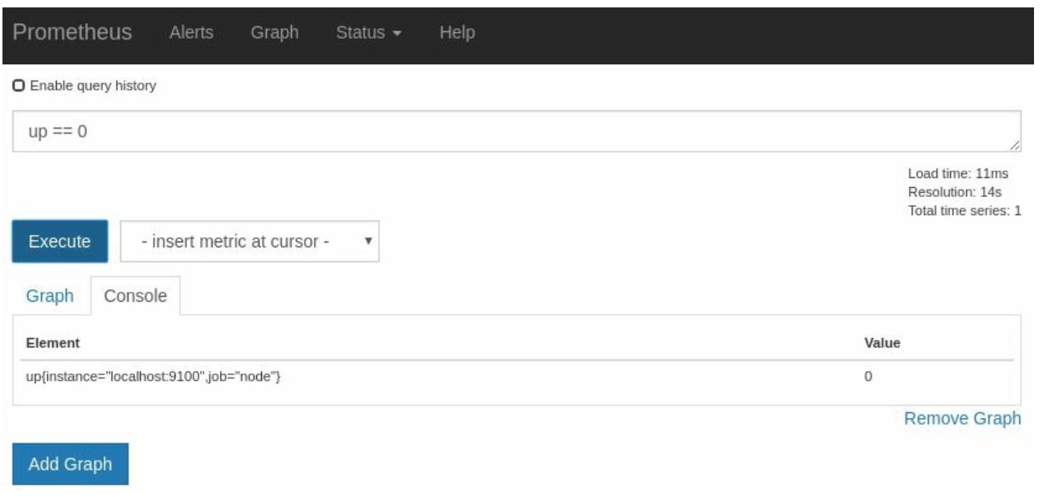Remove this graph panel

(x=962, y=419)
